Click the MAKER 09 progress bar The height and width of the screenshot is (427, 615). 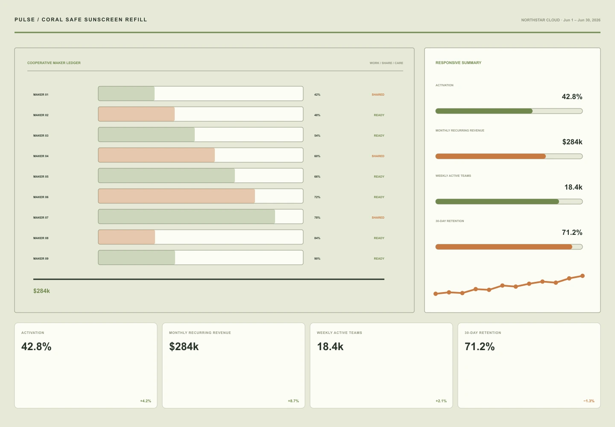click(x=201, y=257)
